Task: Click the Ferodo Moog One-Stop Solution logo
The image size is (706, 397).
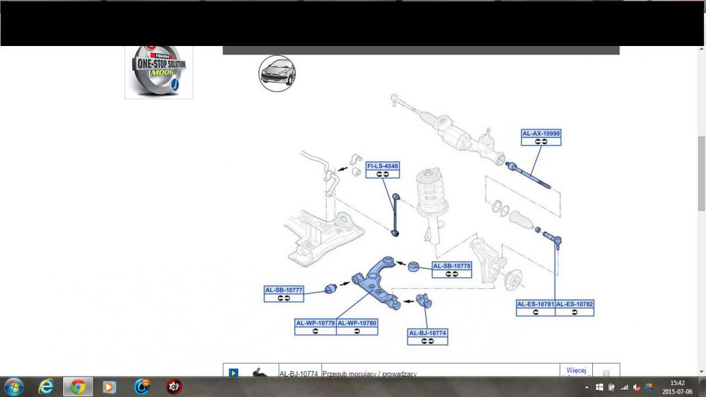Action: (x=158, y=71)
